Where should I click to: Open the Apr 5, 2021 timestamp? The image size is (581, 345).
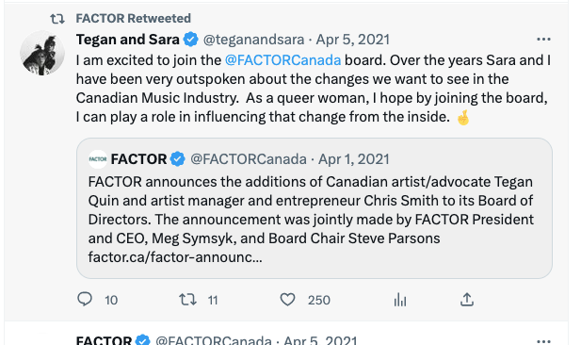[352, 40]
